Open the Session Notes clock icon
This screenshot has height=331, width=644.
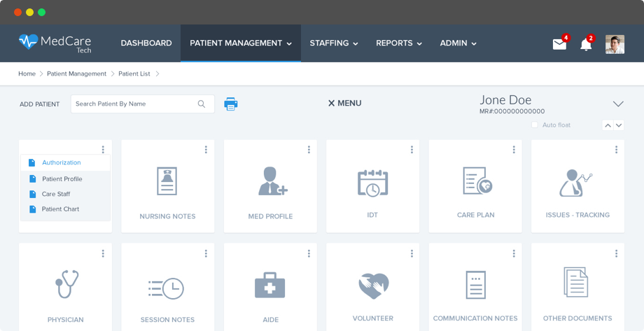(x=166, y=288)
